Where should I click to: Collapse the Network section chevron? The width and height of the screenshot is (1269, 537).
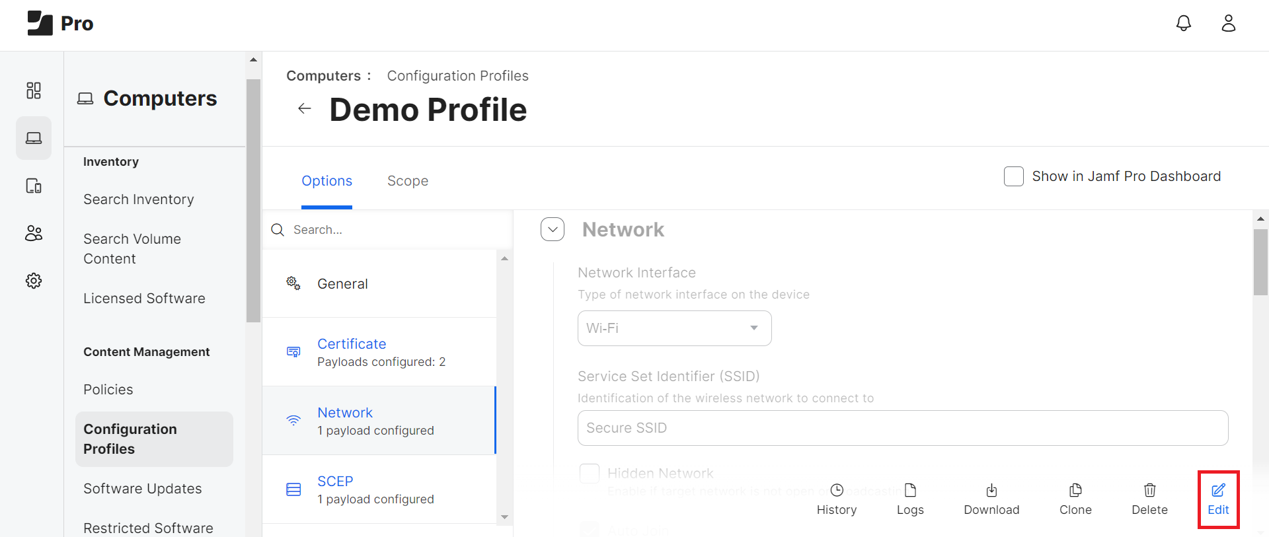coord(553,229)
